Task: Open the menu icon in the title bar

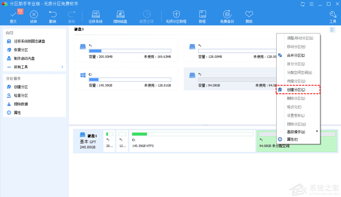Action: 312,4
